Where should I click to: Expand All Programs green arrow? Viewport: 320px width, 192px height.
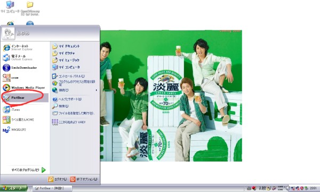[x=44, y=170]
